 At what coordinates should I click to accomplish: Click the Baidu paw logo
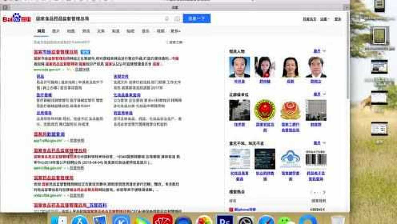17,18
